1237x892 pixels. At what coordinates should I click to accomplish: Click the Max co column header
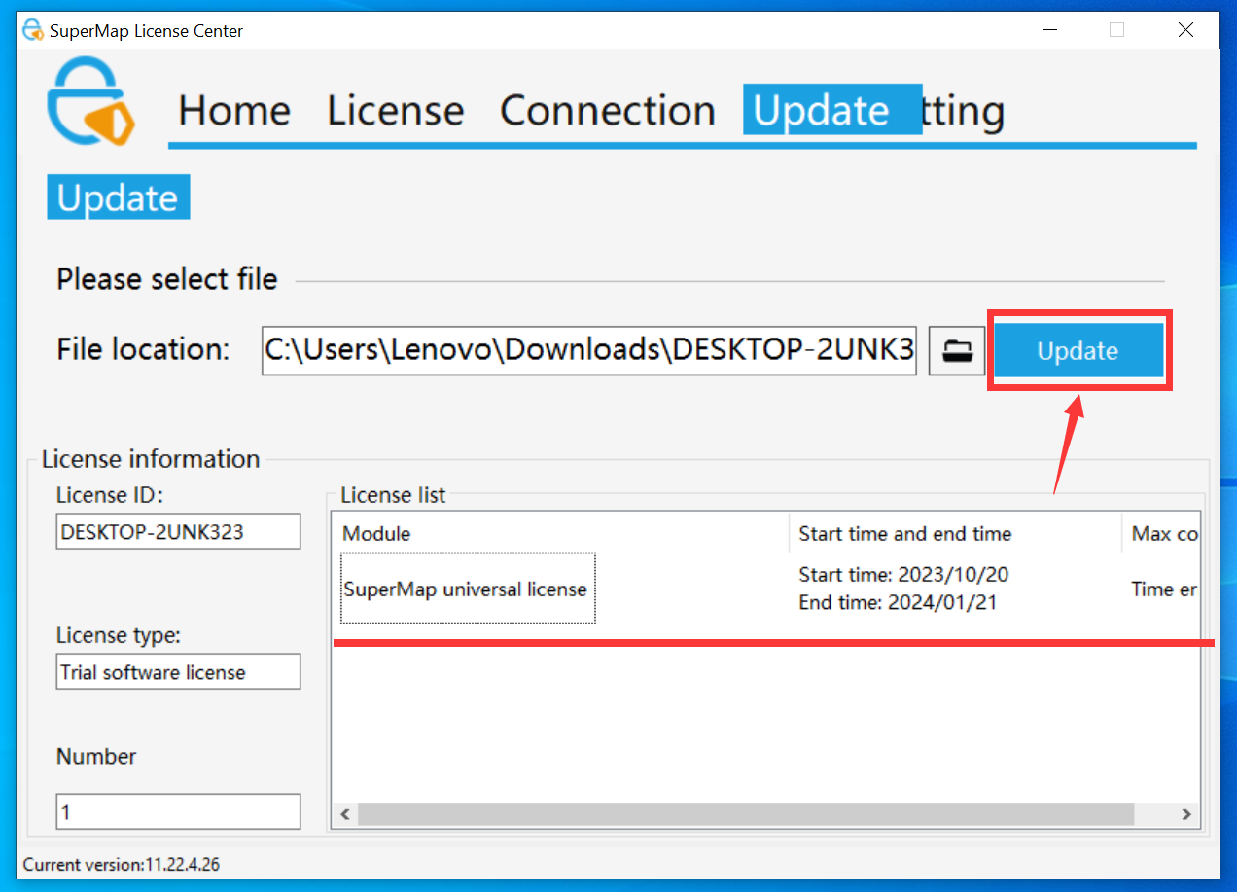pos(1161,533)
